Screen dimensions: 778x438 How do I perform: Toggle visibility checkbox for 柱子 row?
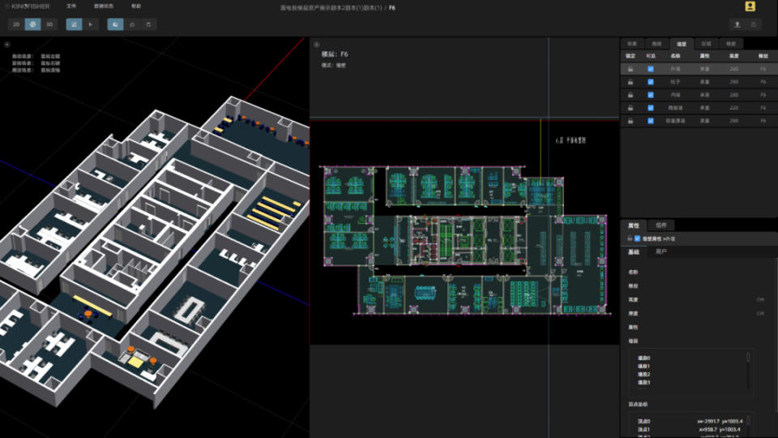pos(651,82)
